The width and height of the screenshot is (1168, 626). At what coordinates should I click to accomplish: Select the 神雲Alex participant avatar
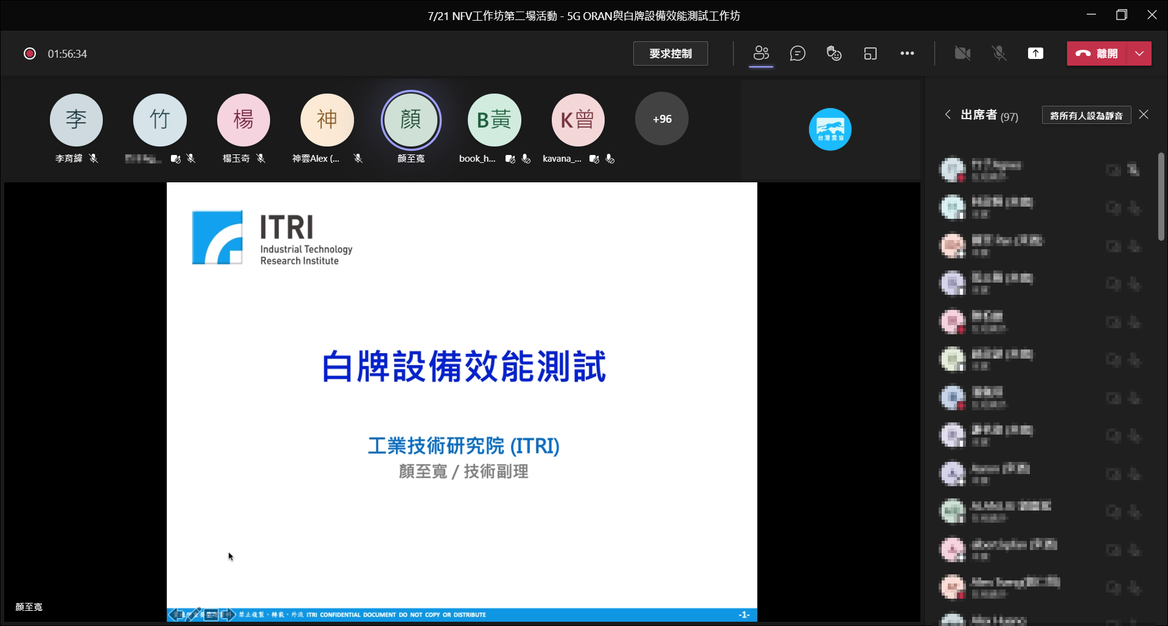point(327,120)
